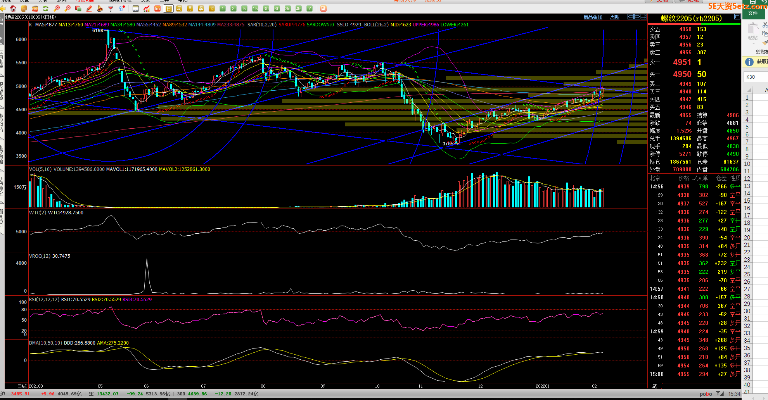Image resolution: width=768 pixels, height=400 pixels.
Task: Click the 笔 tab below trades
Action: tap(655, 386)
